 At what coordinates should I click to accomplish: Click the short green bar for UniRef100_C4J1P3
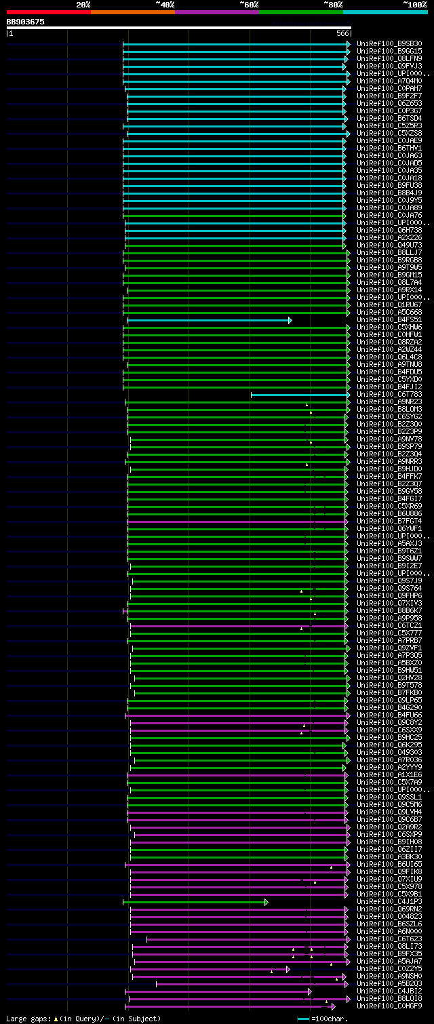pyautogui.click(x=195, y=902)
